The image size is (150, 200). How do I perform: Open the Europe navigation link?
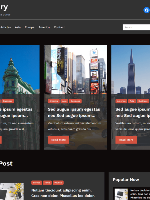tap(29, 27)
